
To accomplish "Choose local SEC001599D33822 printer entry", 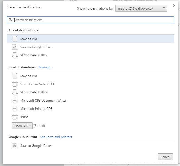I will tap(34, 92).
